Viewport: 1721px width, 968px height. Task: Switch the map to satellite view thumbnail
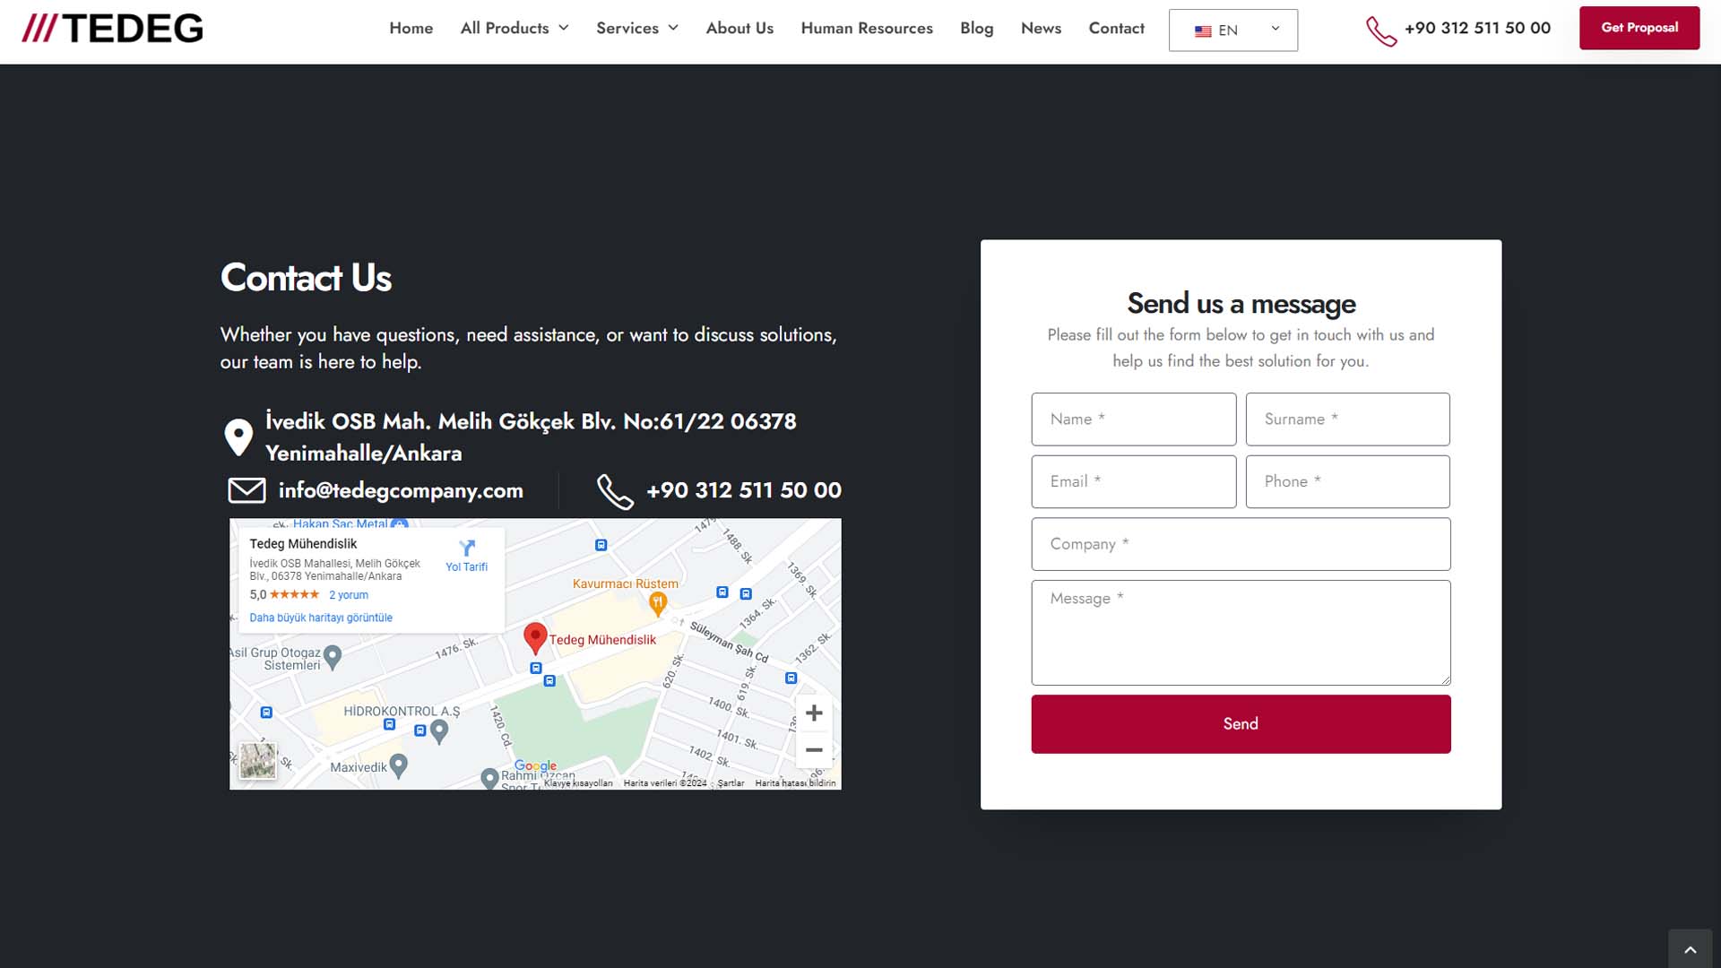[258, 761]
